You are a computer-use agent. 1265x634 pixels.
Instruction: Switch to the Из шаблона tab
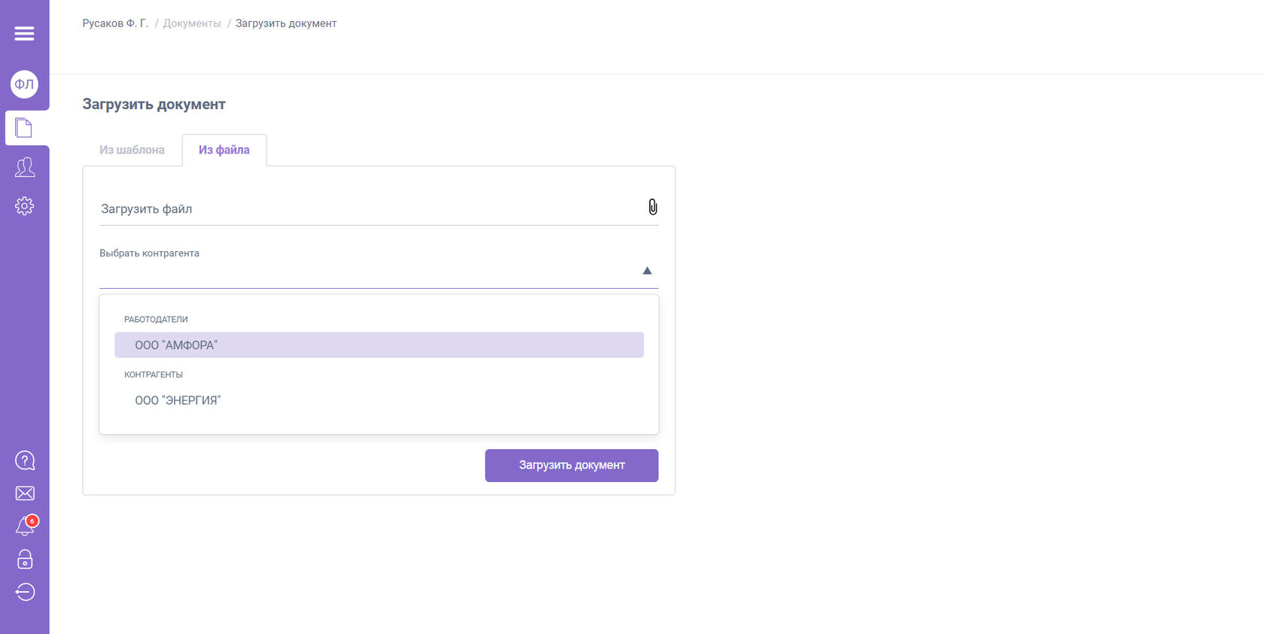[x=132, y=150]
